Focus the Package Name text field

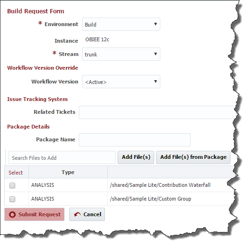click(x=135, y=140)
